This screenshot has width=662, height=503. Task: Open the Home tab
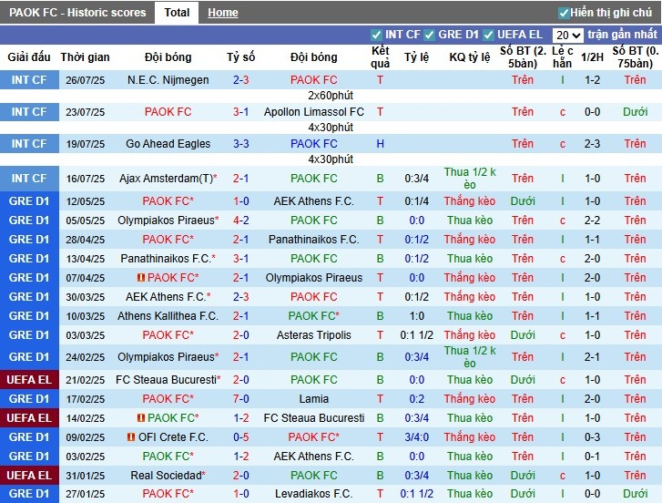tap(222, 13)
